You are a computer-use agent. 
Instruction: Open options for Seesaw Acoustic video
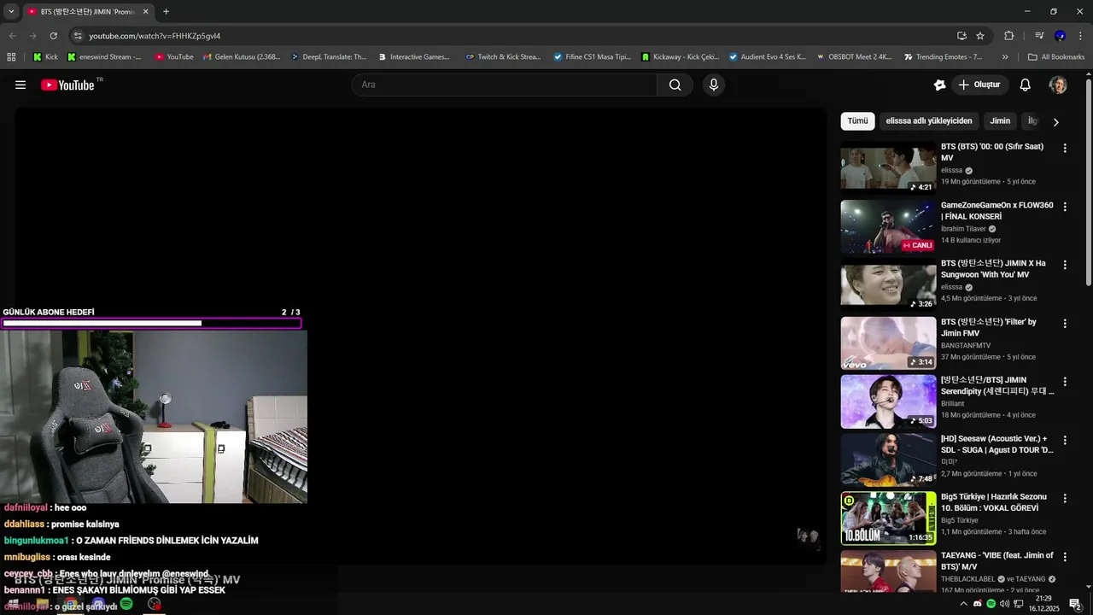coord(1065,440)
